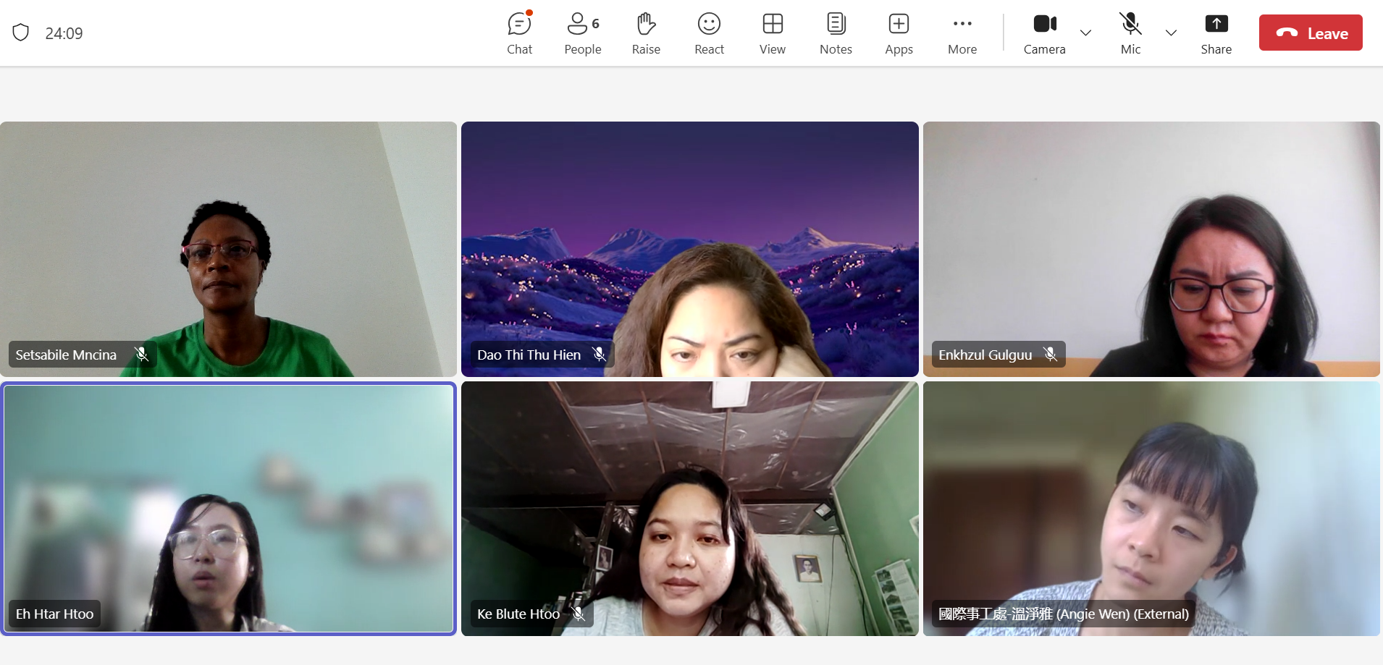1383x665 pixels.
Task: Click Dao Thi Thu Hien's muted mic icon
Action: point(600,355)
